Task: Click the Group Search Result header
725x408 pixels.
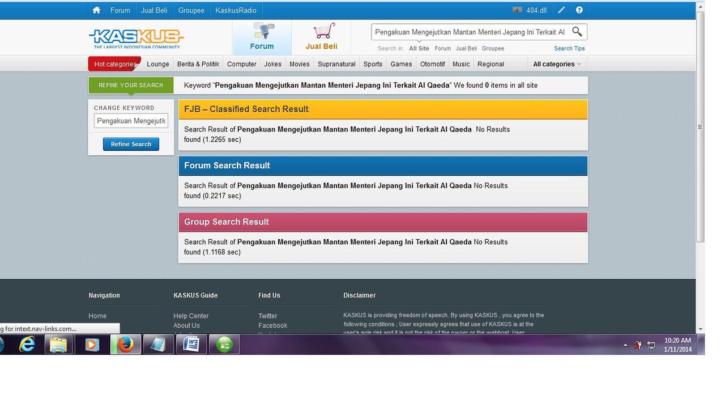Action: point(383,222)
